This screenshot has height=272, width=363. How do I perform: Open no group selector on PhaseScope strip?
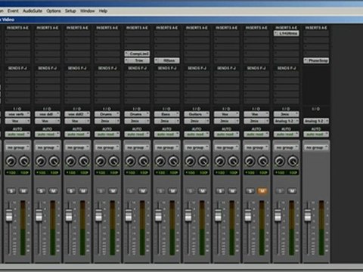[x=316, y=147]
